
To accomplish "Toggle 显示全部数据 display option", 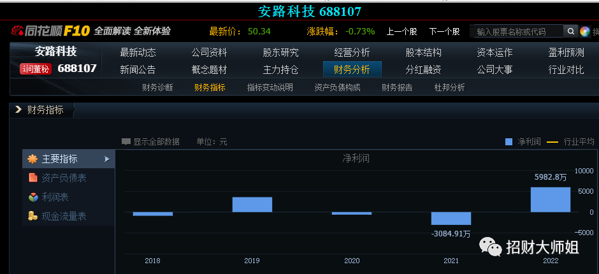I will (x=150, y=141).
